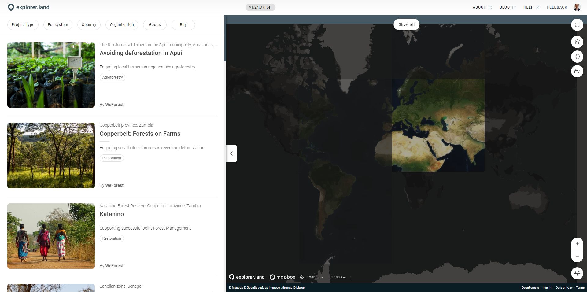Viewport: 587px width, 292px height.
Task: Click the Show all button
Action: click(406, 24)
